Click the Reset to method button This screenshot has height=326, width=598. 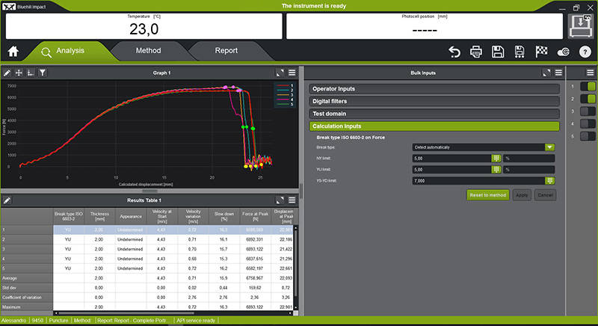pyautogui.click(x=487, y=194)
